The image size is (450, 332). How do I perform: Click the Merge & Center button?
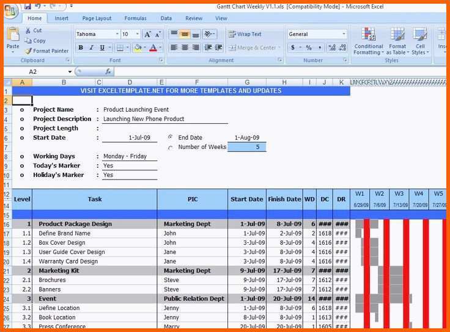click(253, 48)
